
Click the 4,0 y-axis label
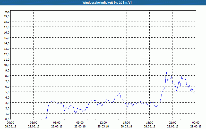coord(8,98)
